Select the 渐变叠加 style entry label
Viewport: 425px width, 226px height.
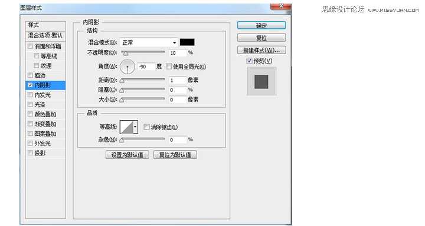45,124
